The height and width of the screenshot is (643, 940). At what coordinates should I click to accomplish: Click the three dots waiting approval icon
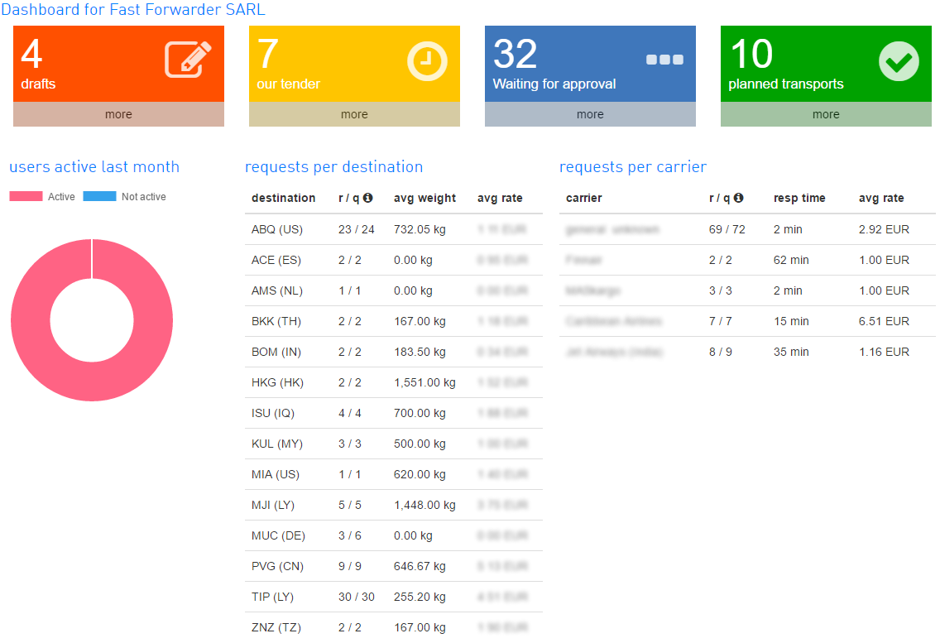pos(664,60)
